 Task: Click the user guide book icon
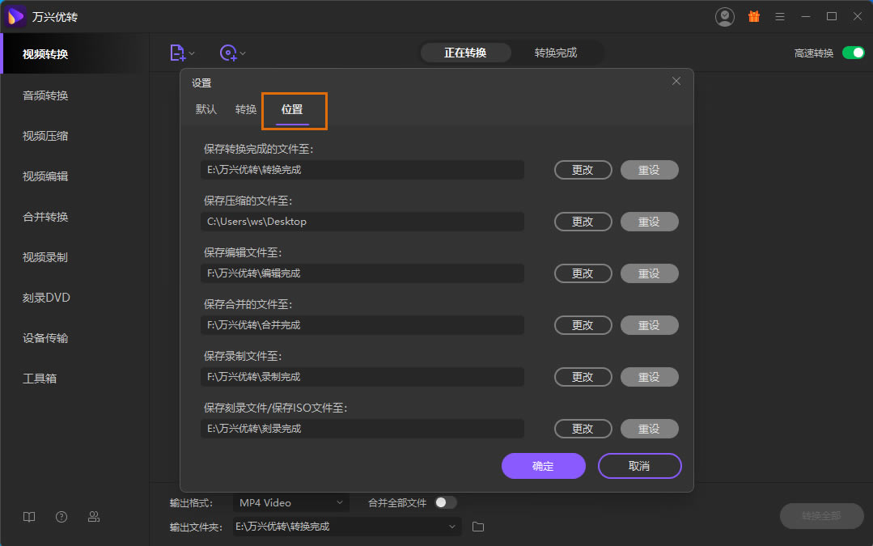pyautogui.click(x=28, y=516)
